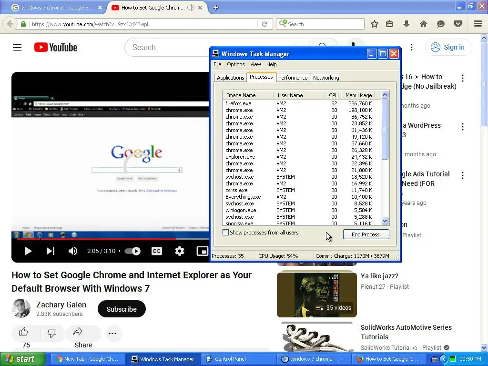Reload the YouTube page

click(264, 24)
